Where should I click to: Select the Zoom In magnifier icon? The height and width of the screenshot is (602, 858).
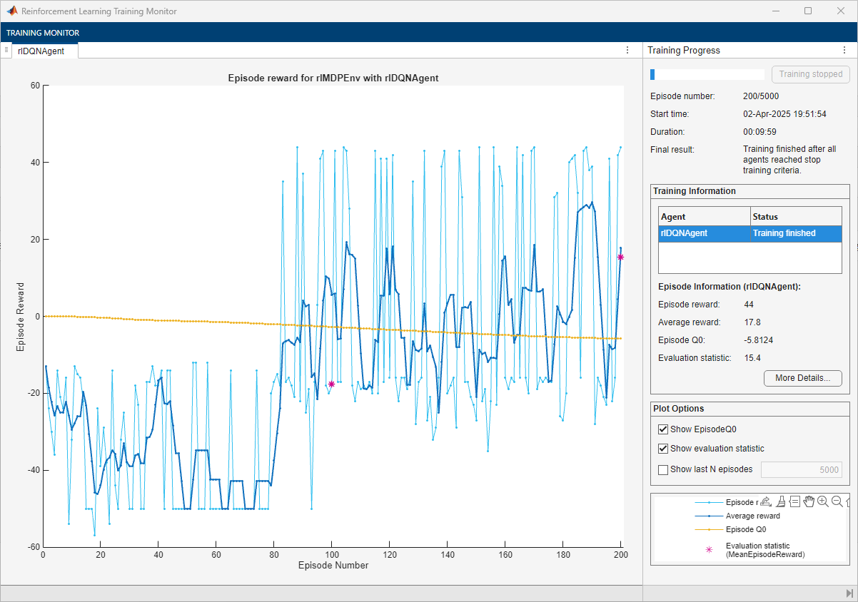(823, 501)
